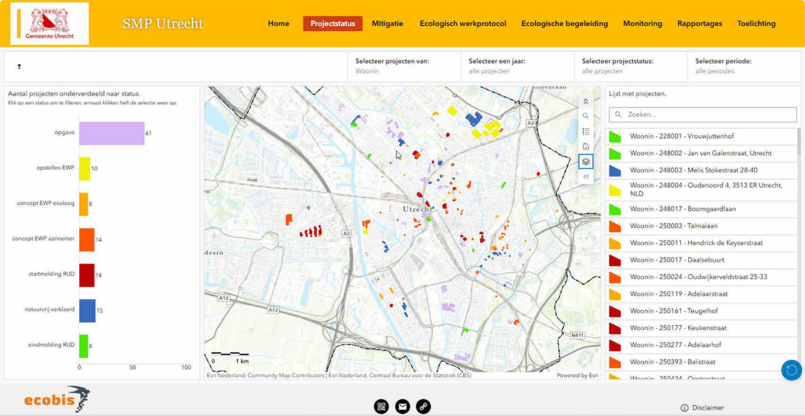Screen dimensions: 805x416
Task: Select project 248017 Boomgaardlaan
Action: (702, 209)
